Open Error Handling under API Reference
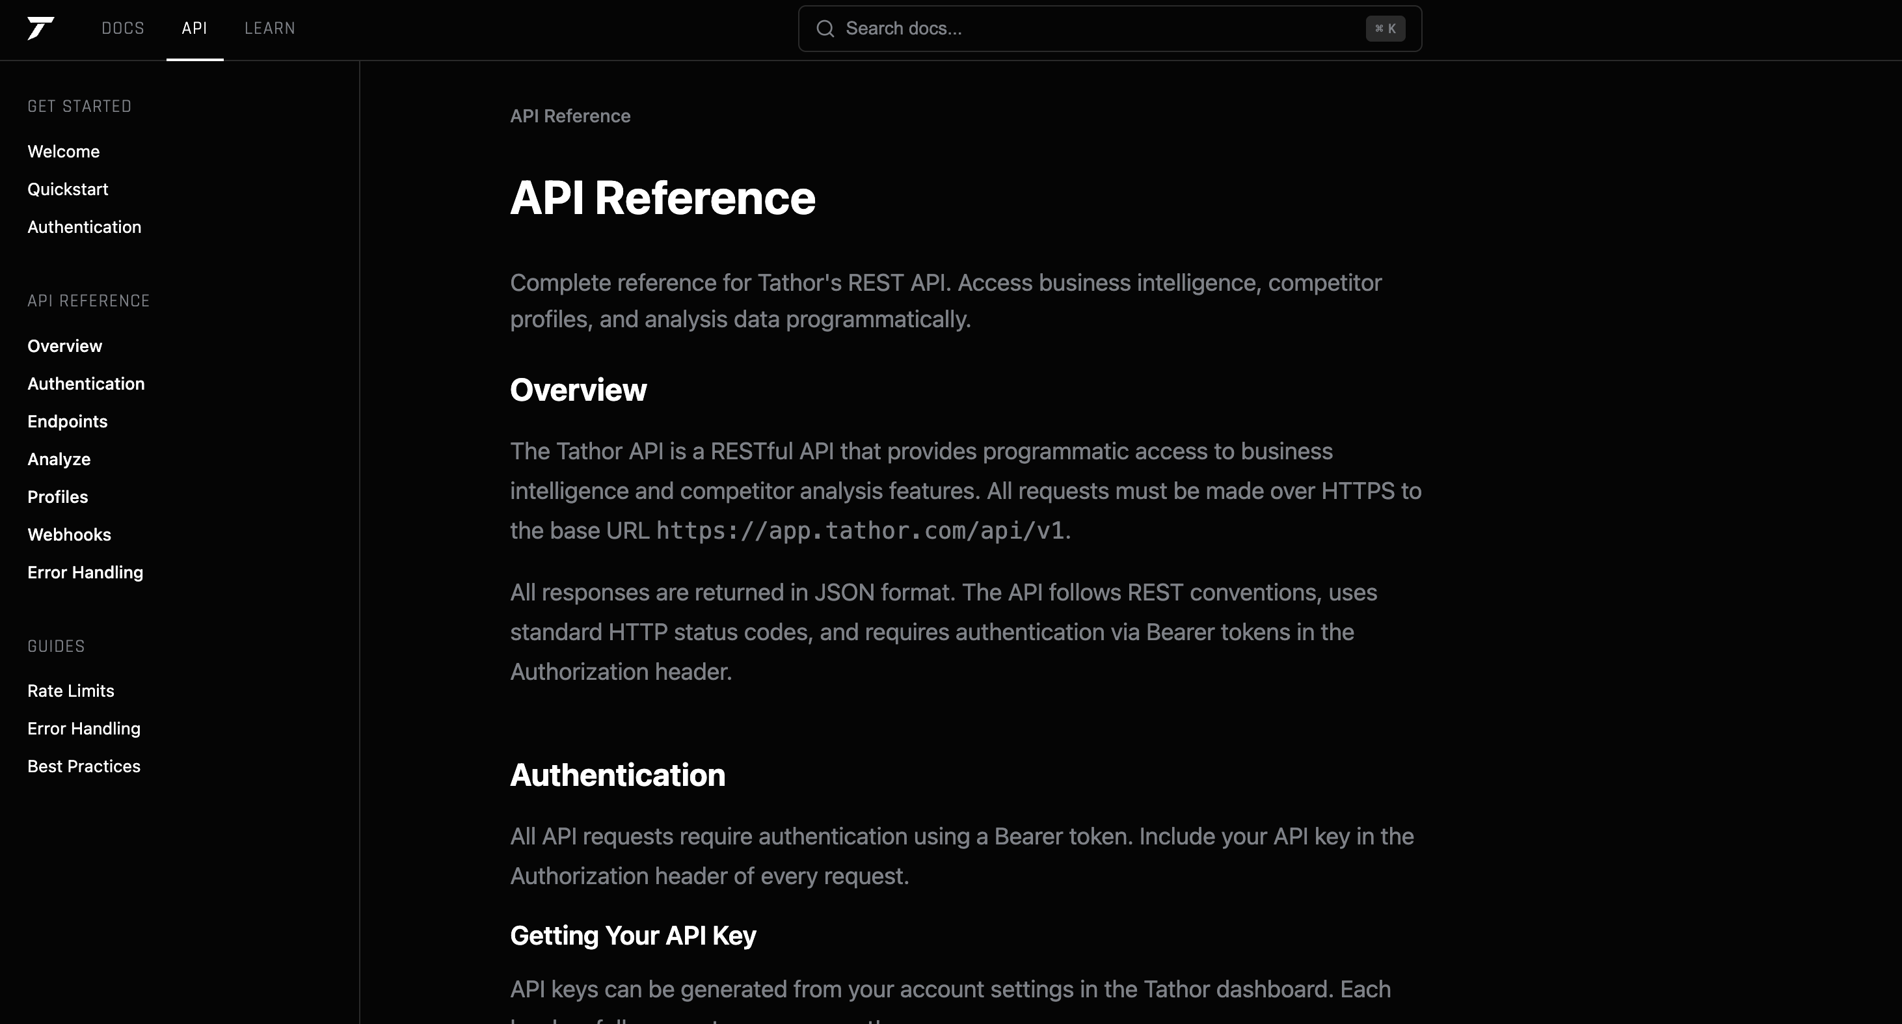The height and width of the screenshot is (1024, 1902). [85, 572]
